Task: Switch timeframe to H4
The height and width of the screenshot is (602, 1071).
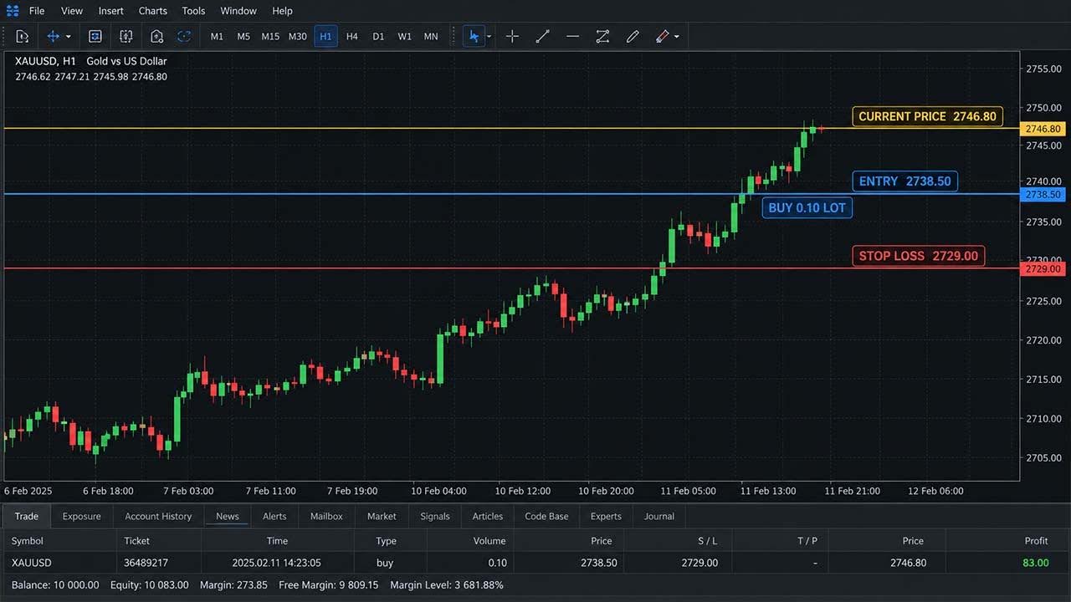Action: pyautogui.click(x=351, y=36)
